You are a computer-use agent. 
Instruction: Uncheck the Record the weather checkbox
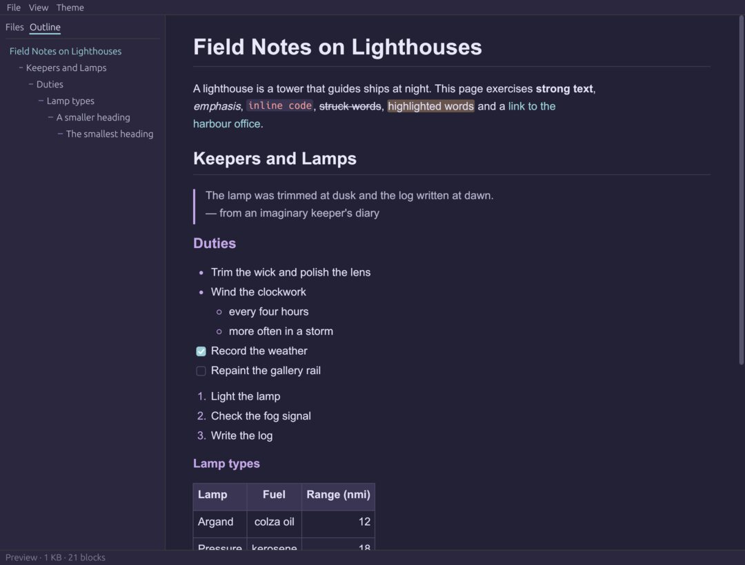pyautogui.click(x=201, y=351)
